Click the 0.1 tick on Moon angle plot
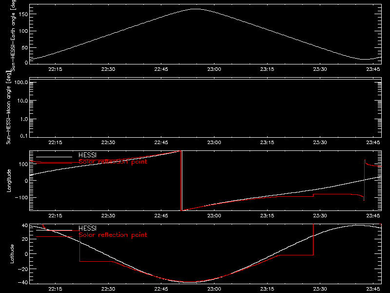Viewport: 390px width, 293px height. (24, 136)
